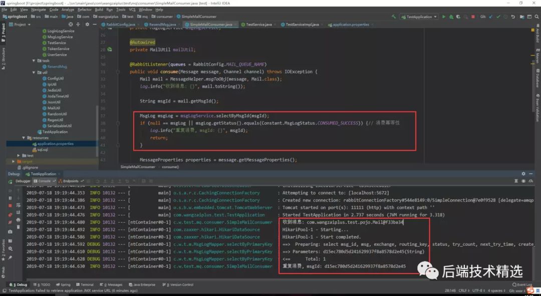
Task: Select MailUtil class in project tree
Action: pos(54,108)
